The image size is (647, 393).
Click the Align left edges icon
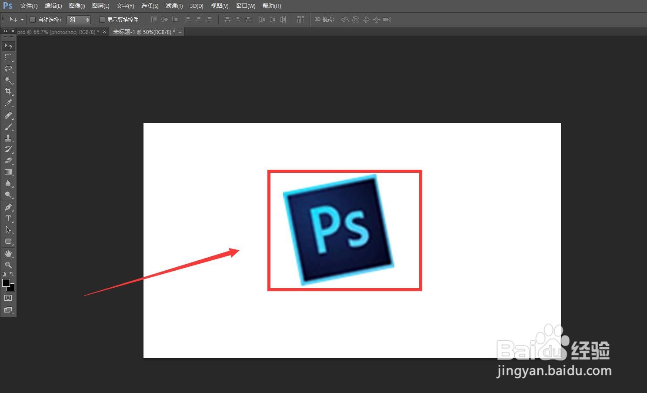point(188,20)
